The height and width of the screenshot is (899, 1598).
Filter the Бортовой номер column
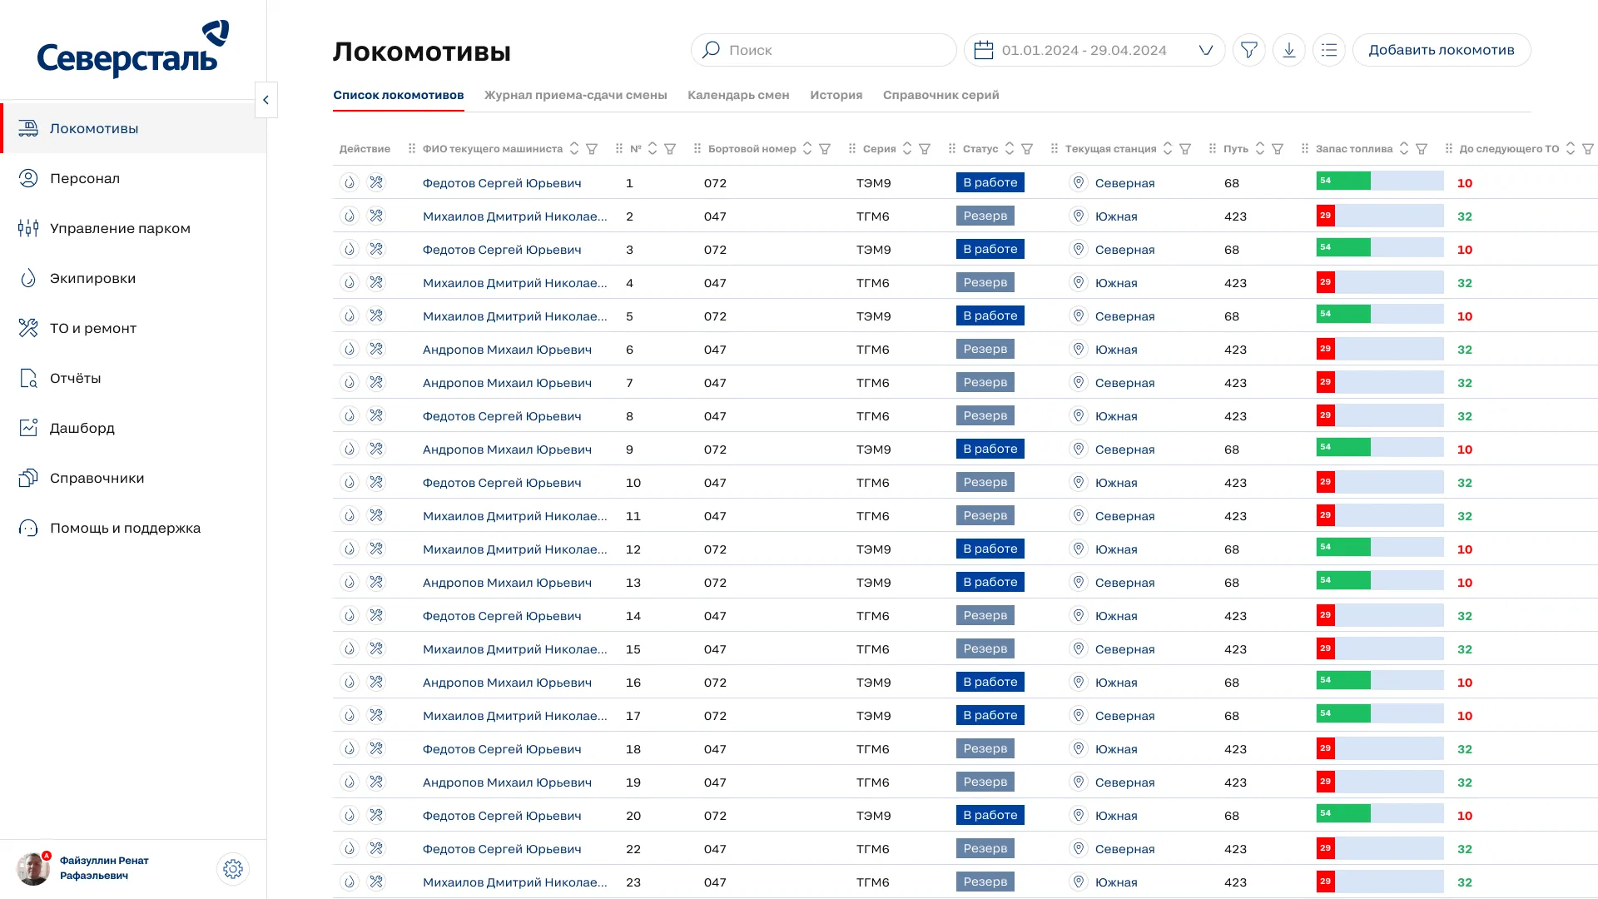click(825, 149)
